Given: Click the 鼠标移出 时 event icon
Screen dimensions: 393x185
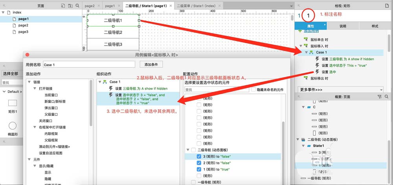Looking at the screenshot, I should click(x=306, y=78).
